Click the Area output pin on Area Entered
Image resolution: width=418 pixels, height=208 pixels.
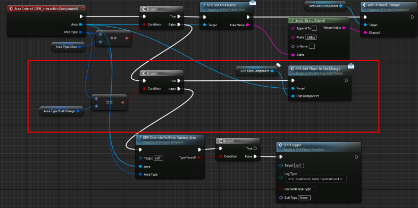coord(80,24)
